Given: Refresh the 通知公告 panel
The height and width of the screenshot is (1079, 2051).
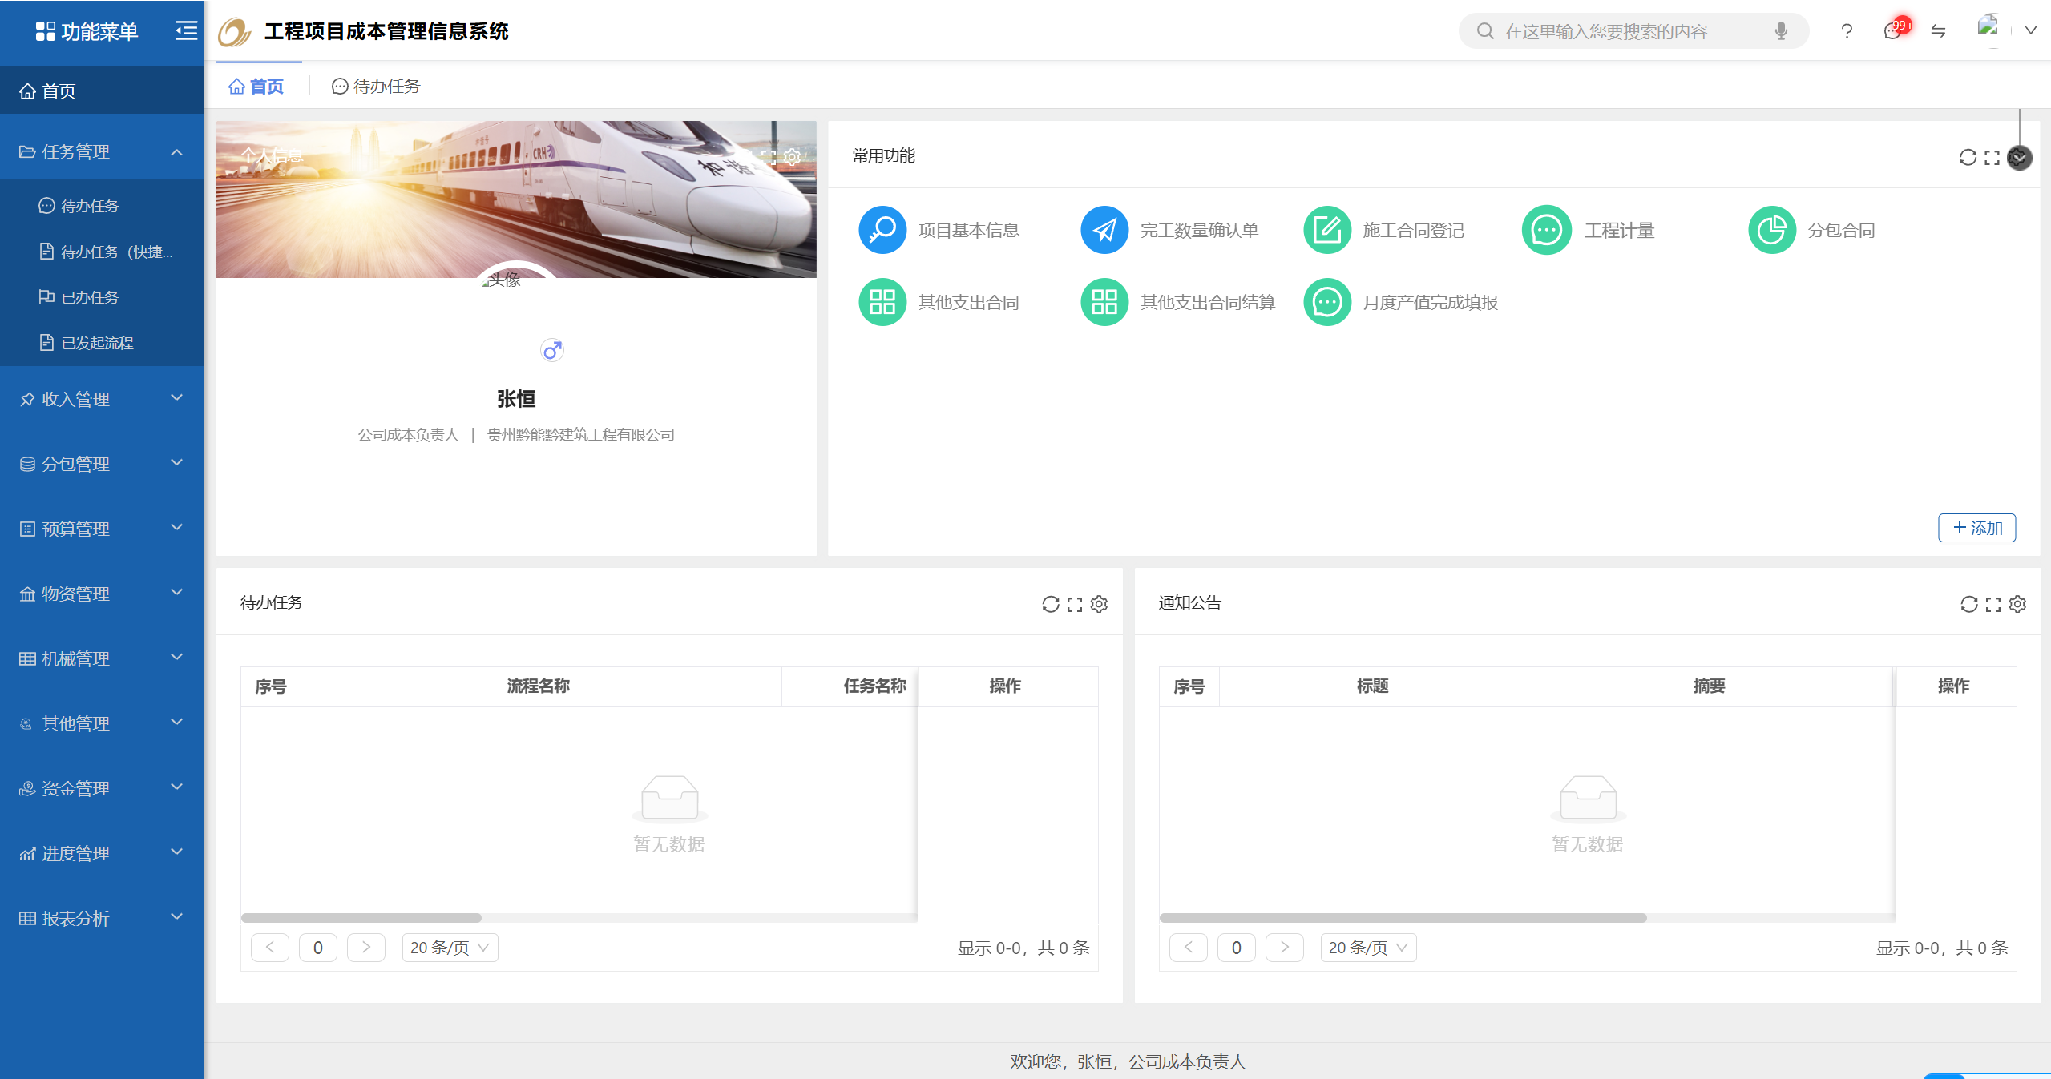Looking at the screenshot, I should point(1969,604).
